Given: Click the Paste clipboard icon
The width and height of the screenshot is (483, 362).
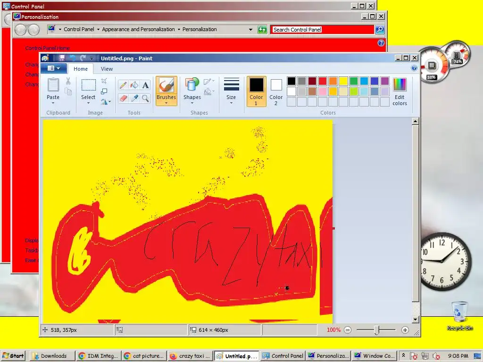Looking at the screenshot, I should click(53, 85).
